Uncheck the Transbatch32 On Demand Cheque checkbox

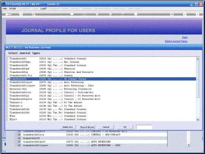(8, 79)
